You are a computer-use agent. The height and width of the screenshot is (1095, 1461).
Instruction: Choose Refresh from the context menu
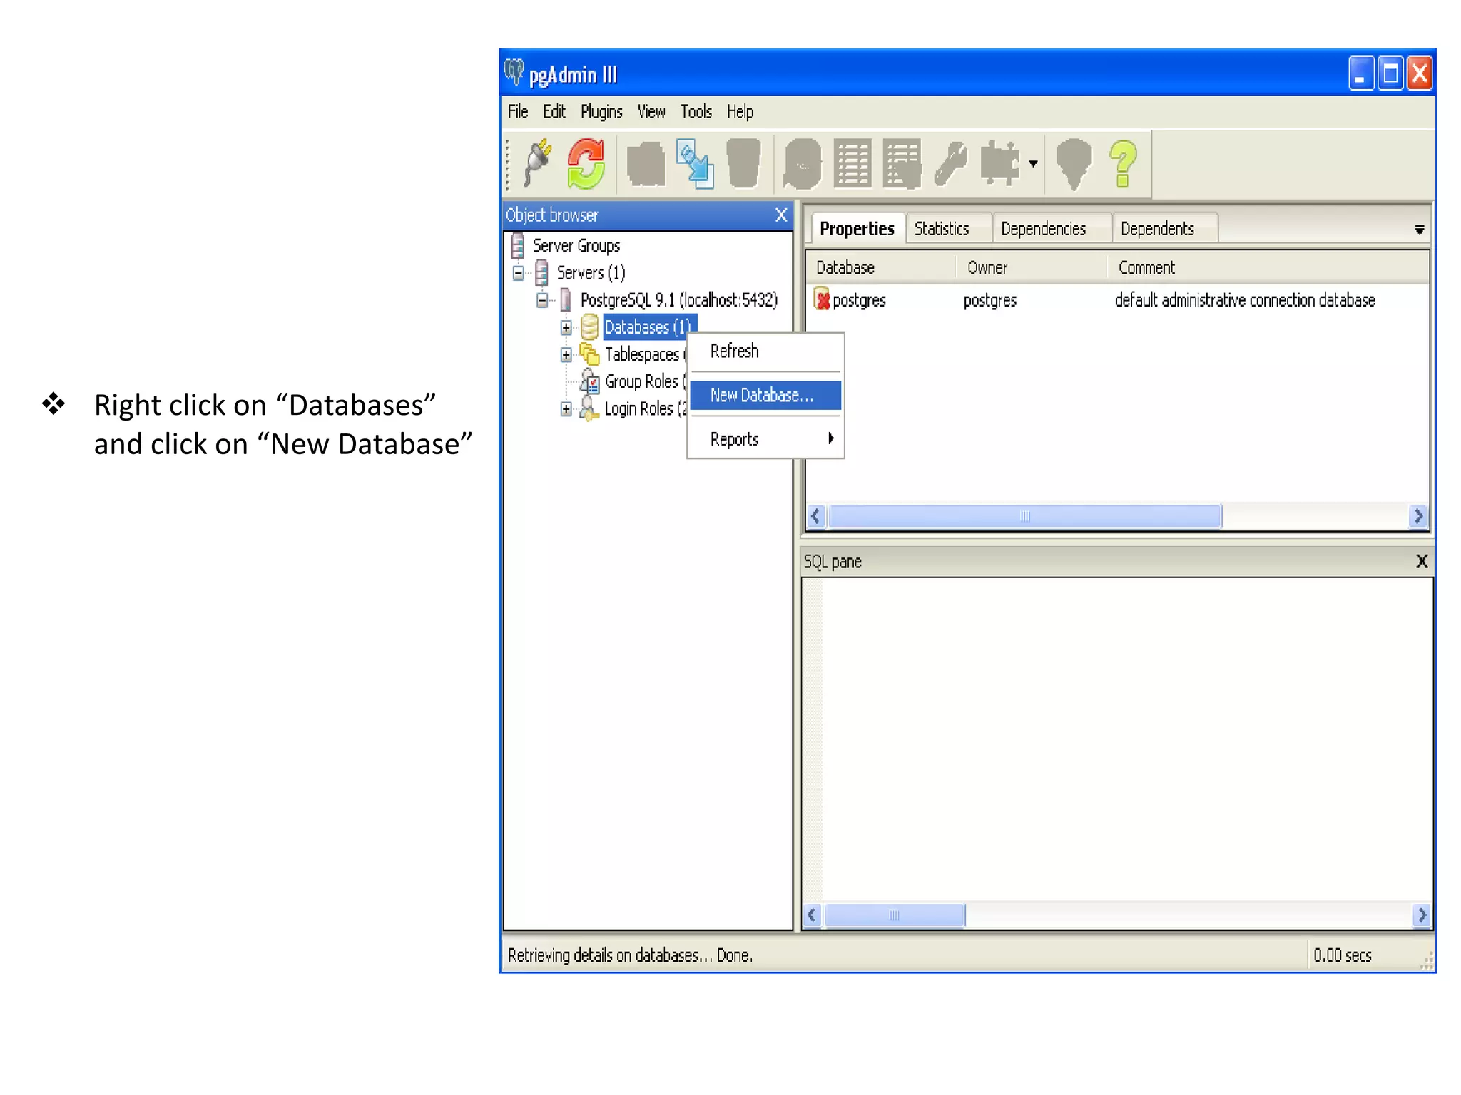pyautogui.click(x=766, y=351)
